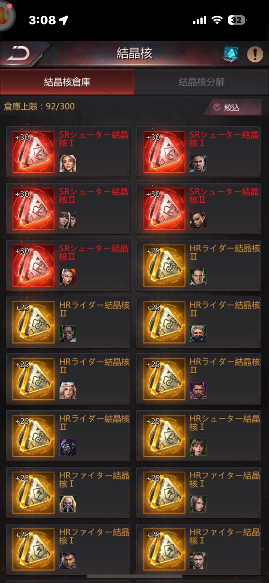Screen dimensions: 269x583
Task: Open SRシューター結晶核Ⅱ with twin girls portrait
Action: coord(68,208)
